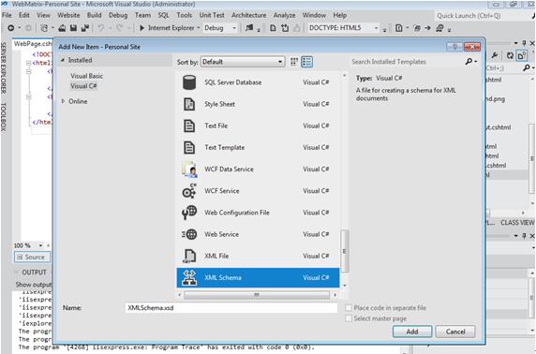The height and width of the screenshot is (354, 536).
Task: Click the Solution Explorer refresh icon
Action: pos(510,55)
